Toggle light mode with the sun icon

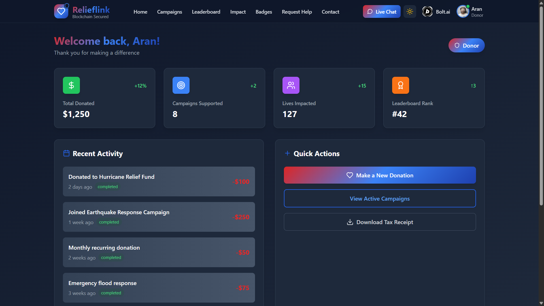(410, 12)
